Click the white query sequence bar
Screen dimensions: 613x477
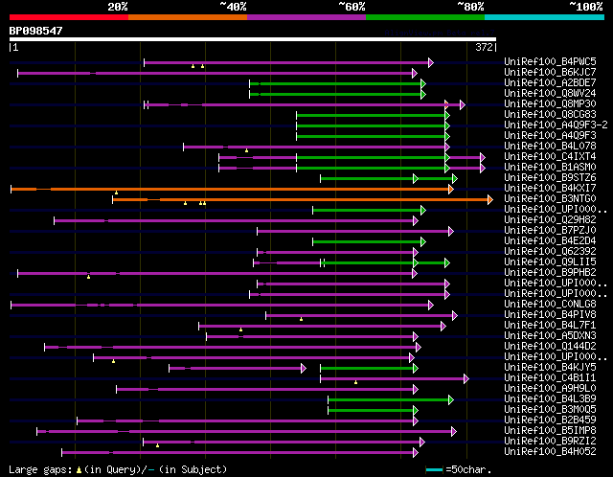coord(253,39)
